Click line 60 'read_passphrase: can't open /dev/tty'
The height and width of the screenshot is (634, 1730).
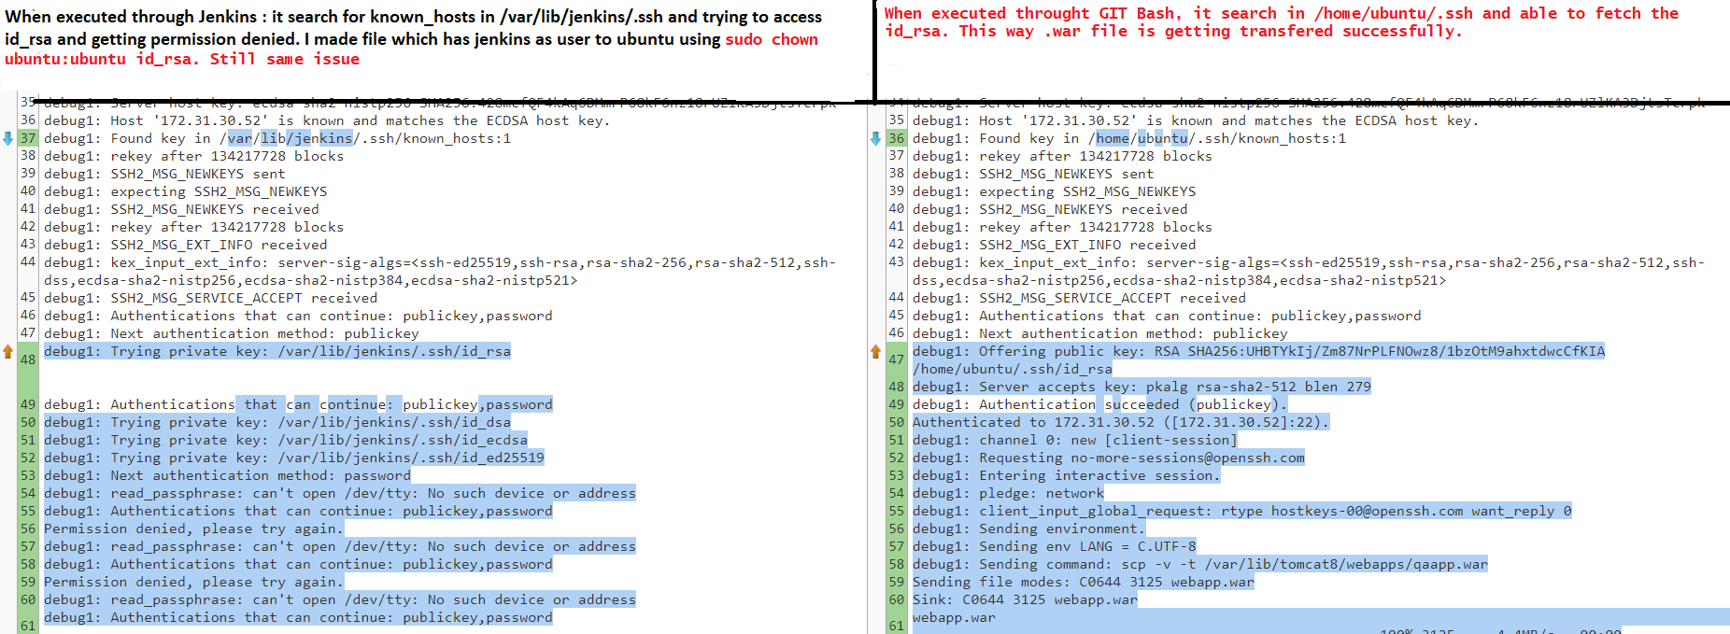pyautogui.click(x=340, y=599)
